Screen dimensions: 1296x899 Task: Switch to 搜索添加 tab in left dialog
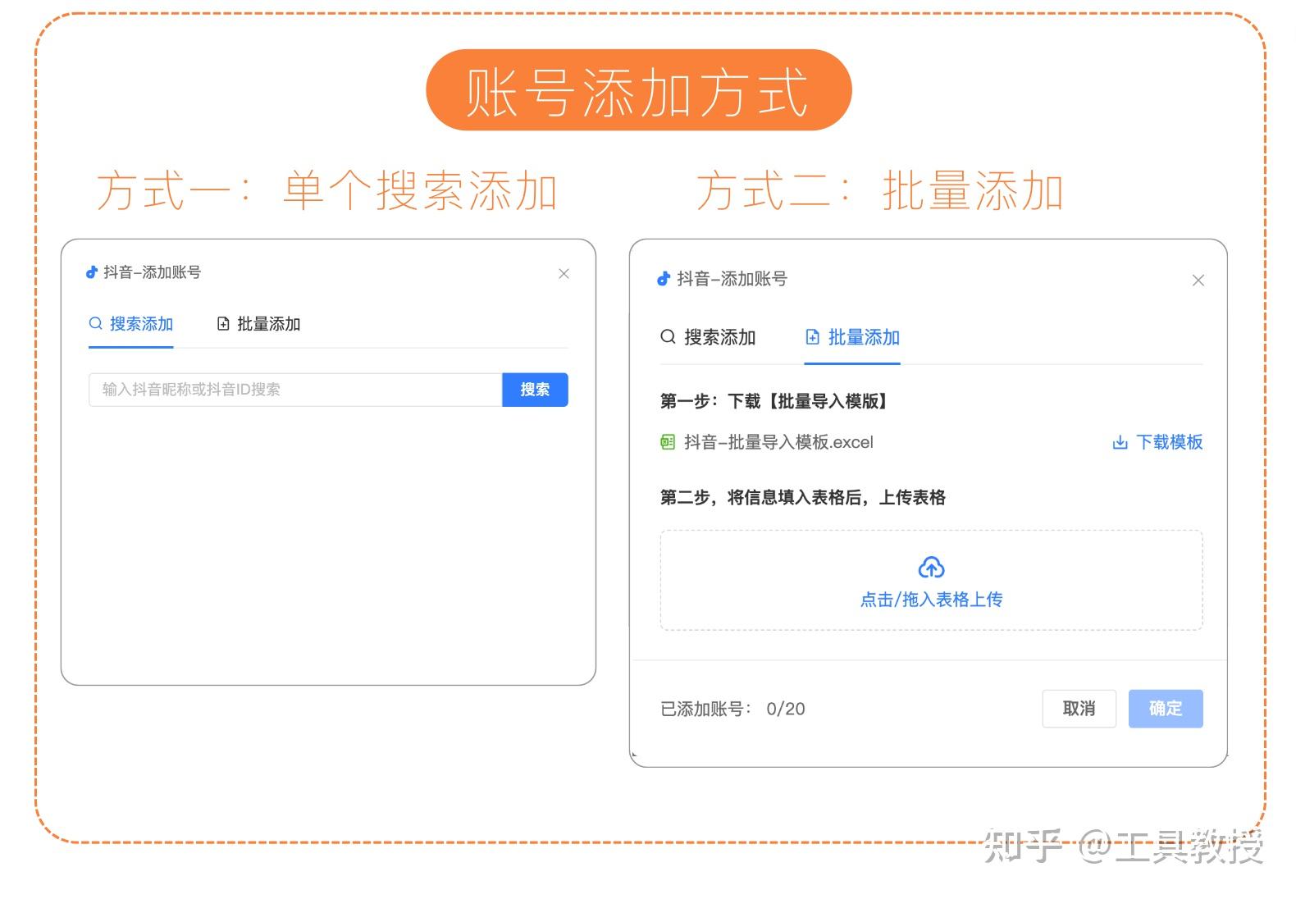pyautogui.click(x=131, y=324)
